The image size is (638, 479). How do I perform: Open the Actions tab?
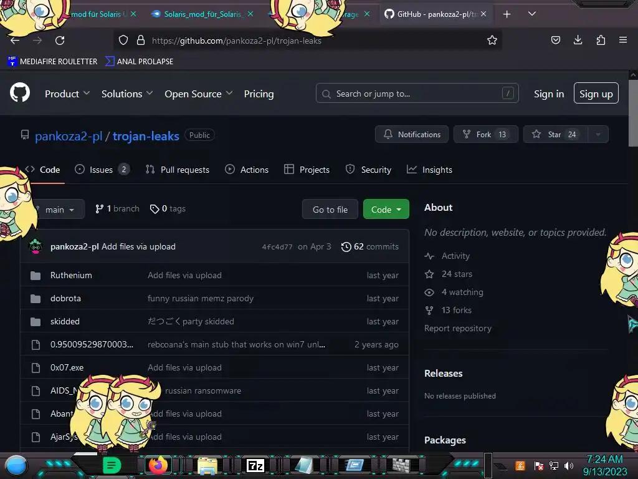pos(247,170)
